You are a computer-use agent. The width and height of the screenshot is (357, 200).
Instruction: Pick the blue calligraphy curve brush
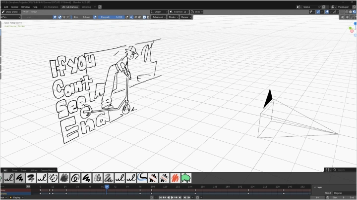click(142, 178)
